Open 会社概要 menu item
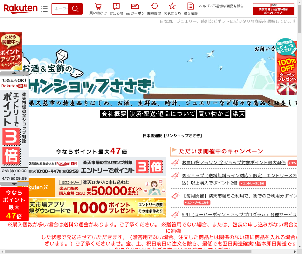This screenshot has width=302, height=254. point(113,114)
